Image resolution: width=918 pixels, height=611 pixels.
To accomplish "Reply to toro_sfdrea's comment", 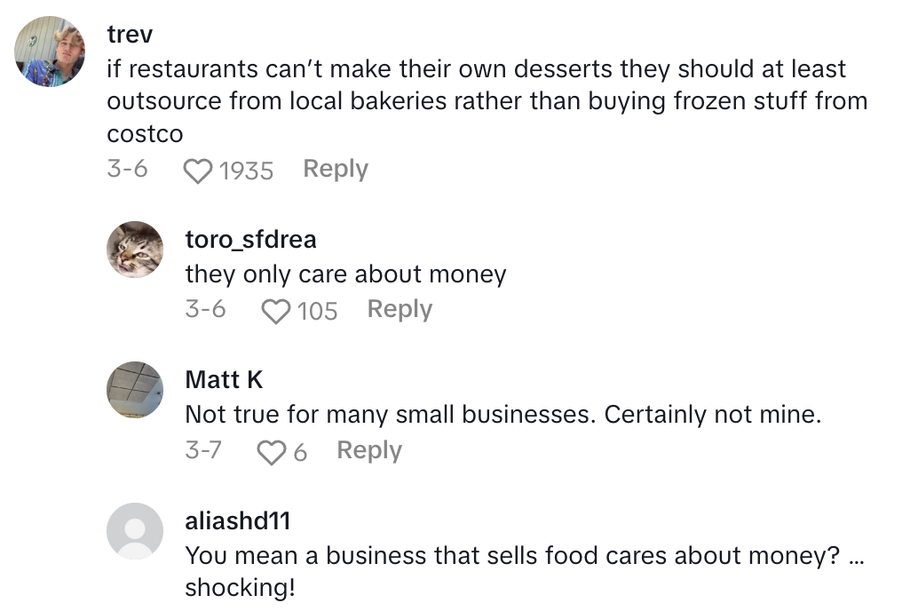I will pyautogui.click(x=400, y=309).
